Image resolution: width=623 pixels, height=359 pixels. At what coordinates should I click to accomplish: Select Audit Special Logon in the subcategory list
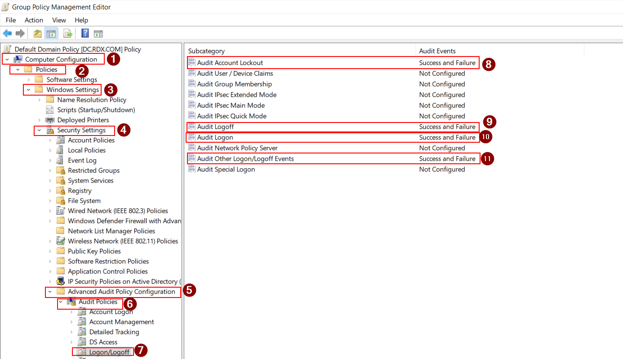click(x=226, y=169)
